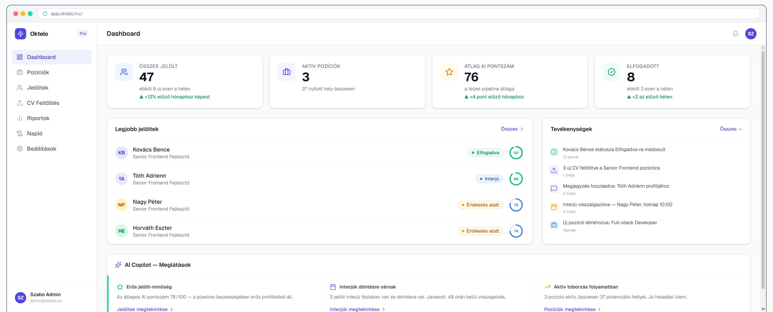This screenshot has height=312, width=773.
Task: Click the Elfogadott checkmark circle icon
Action: [x=611, y=72]
